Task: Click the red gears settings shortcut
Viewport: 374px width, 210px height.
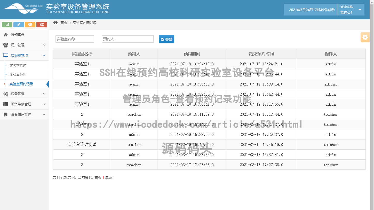Action: [42, 25]
